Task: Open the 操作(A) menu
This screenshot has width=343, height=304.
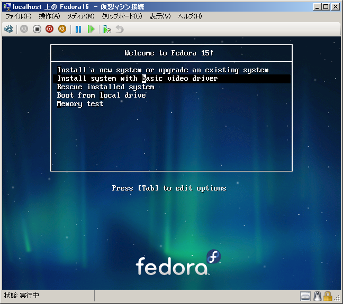Action: pyautogui.click(x=49, y=16)
